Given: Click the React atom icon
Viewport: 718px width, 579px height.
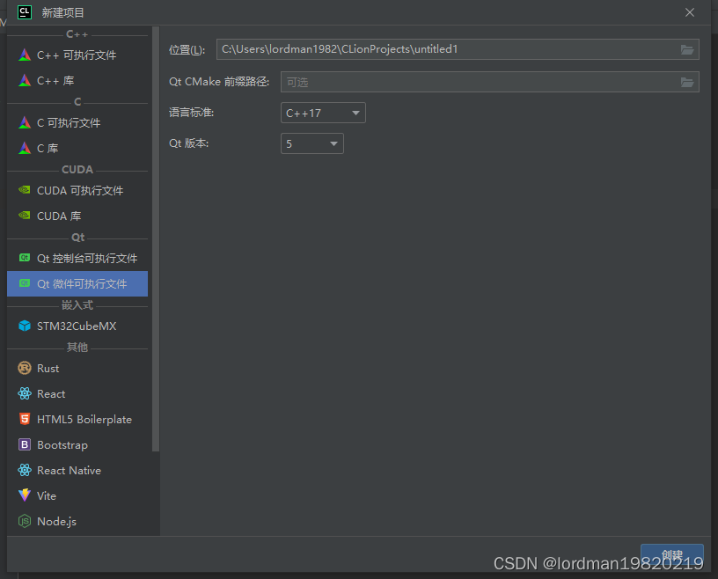Looking at the screenshot, I should 25,393.
